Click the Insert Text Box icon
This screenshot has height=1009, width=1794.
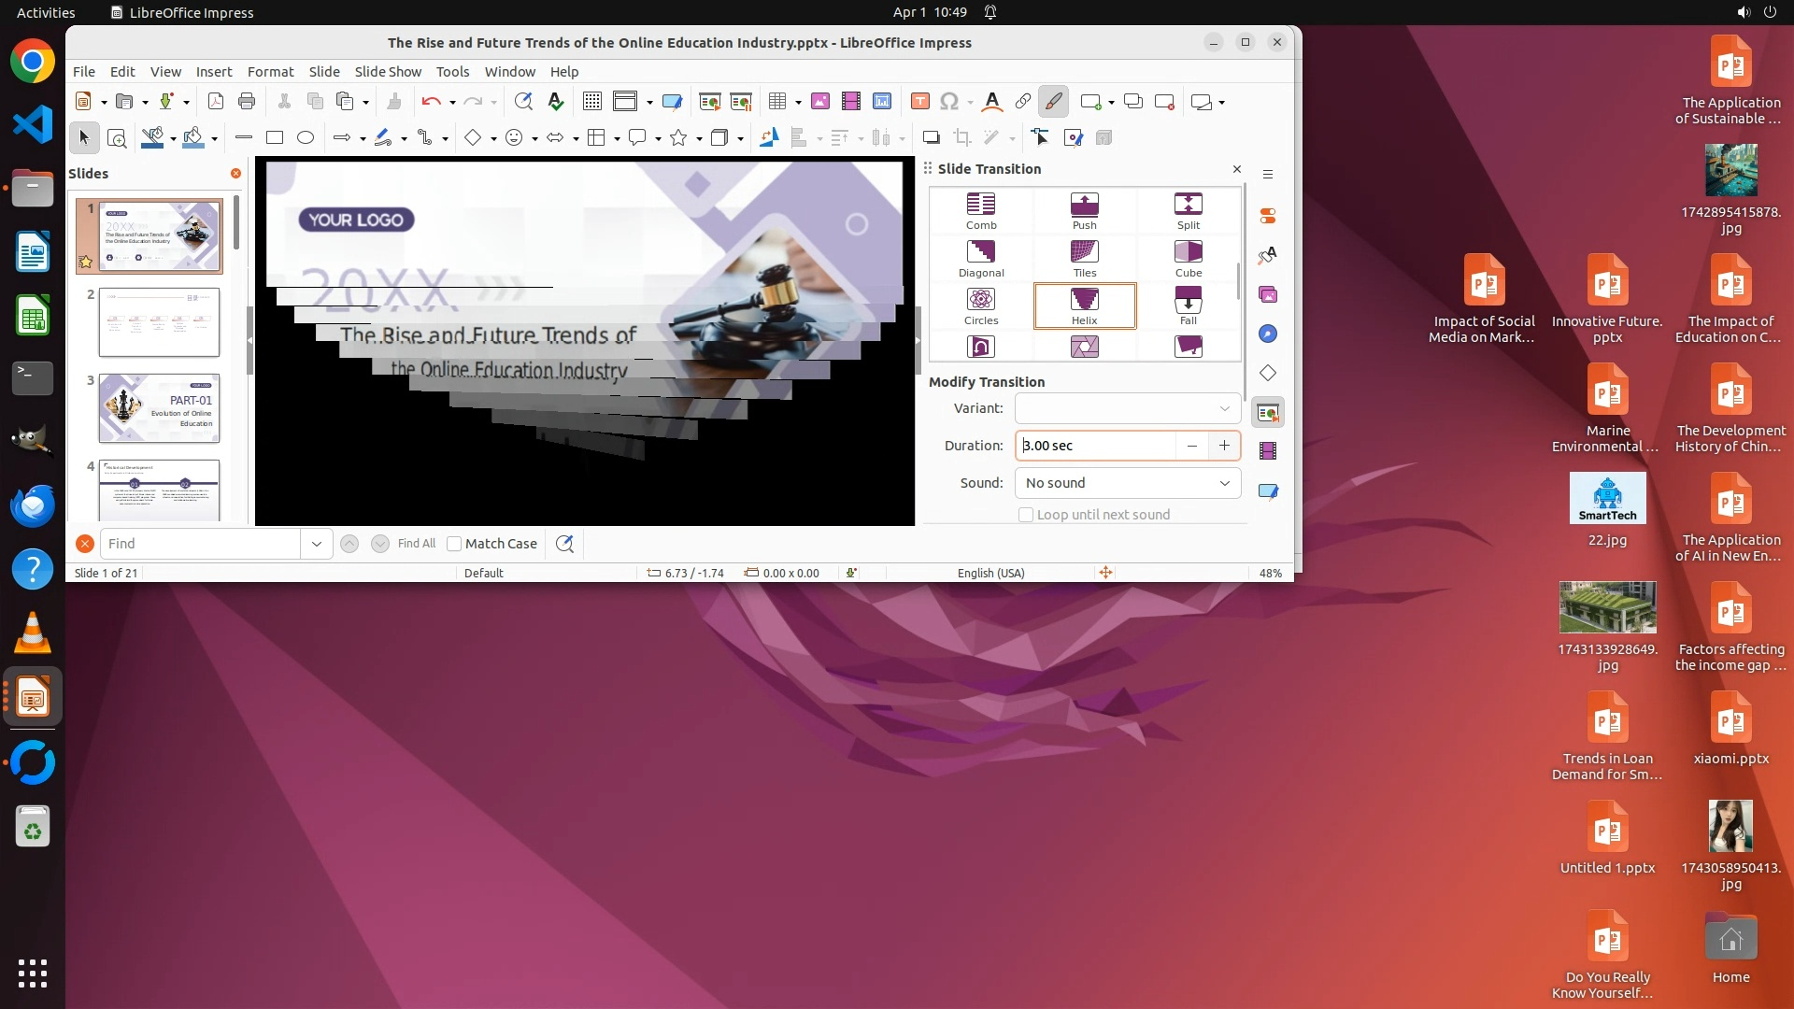919,102
